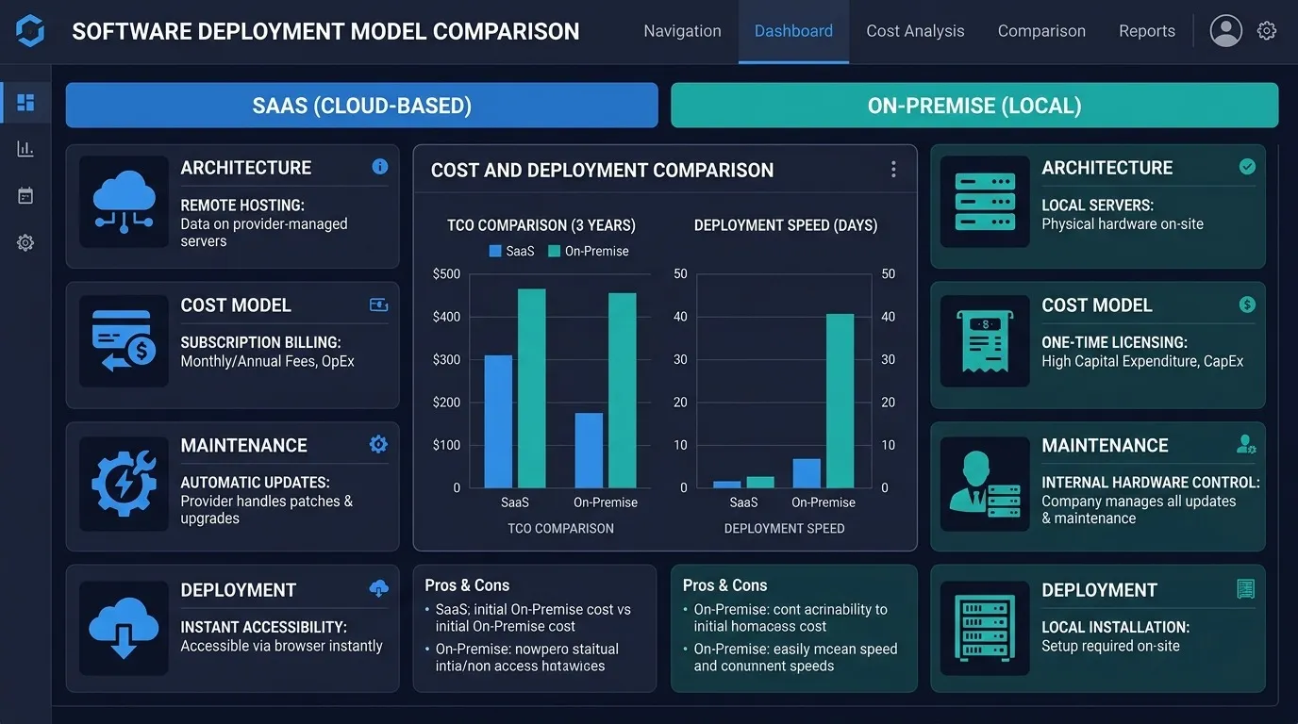Click the server stack icon for Local Servers
1298x724 pixels.
[985, 202]
